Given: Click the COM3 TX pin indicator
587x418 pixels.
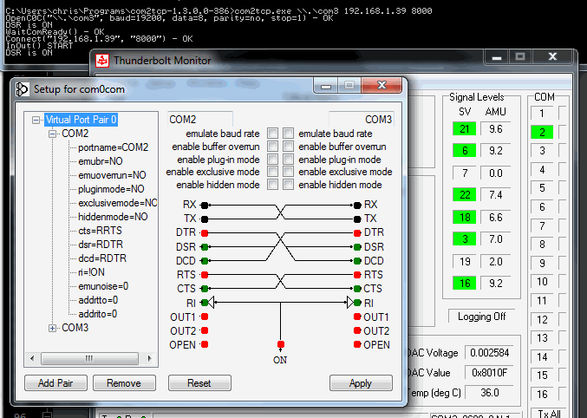Looking at the screenshot, I should point(357,219).
